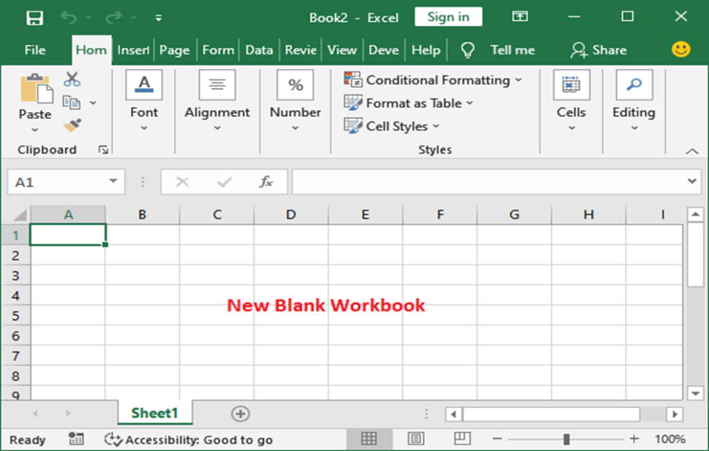
Task: Click the Copy icon in Clipboard group
Action: click(x=71, y=102)
